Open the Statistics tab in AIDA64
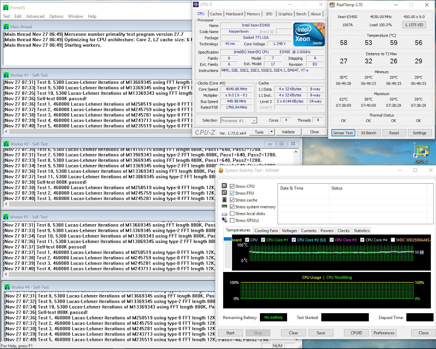 coord(362,231)
